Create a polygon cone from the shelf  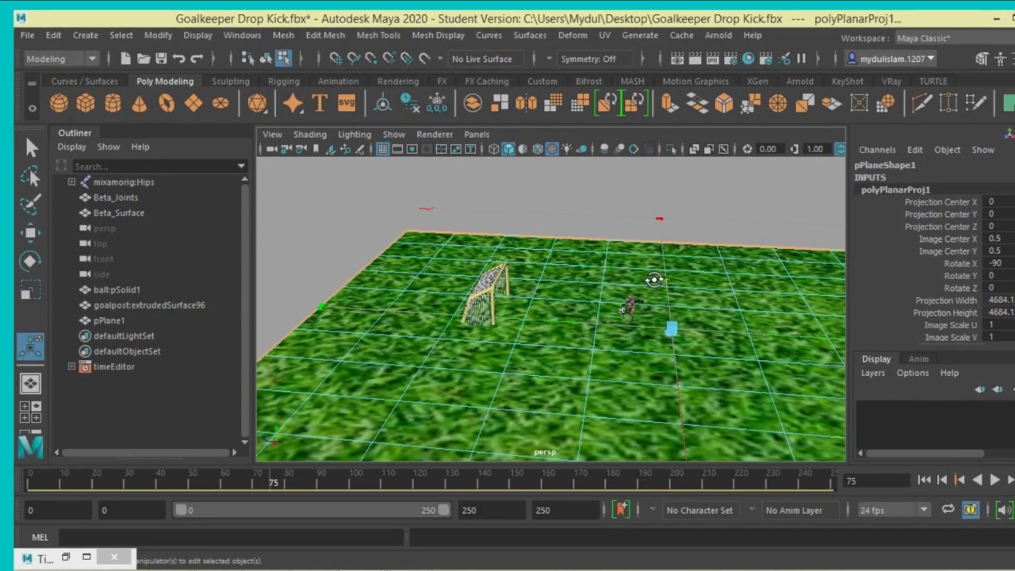point(140,103)
